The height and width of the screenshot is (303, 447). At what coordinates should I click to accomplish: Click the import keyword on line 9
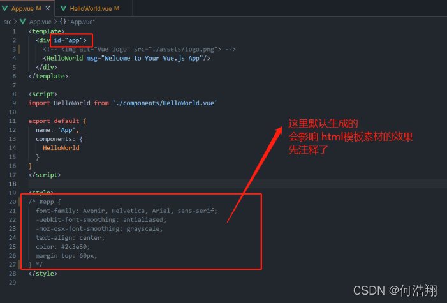[39, 103]
